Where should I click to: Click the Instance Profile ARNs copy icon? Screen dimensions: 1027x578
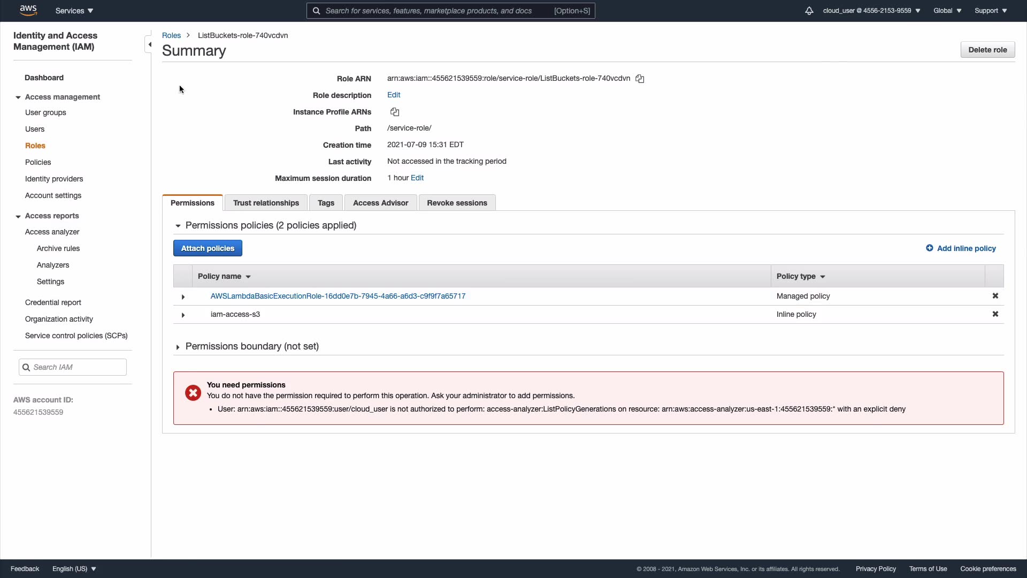point(395,112)
